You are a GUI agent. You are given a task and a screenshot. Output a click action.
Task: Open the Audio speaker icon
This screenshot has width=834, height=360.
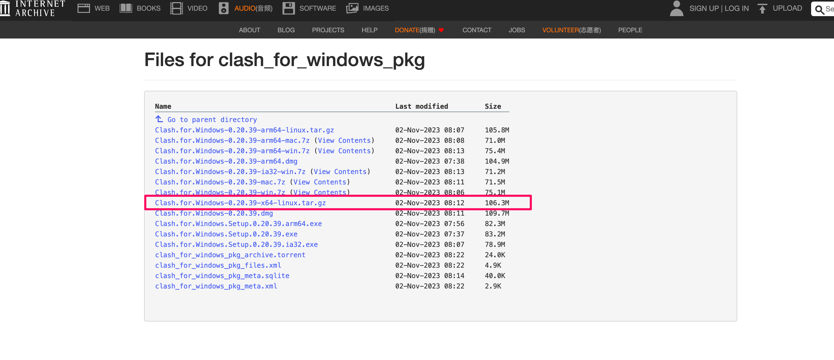223,8
